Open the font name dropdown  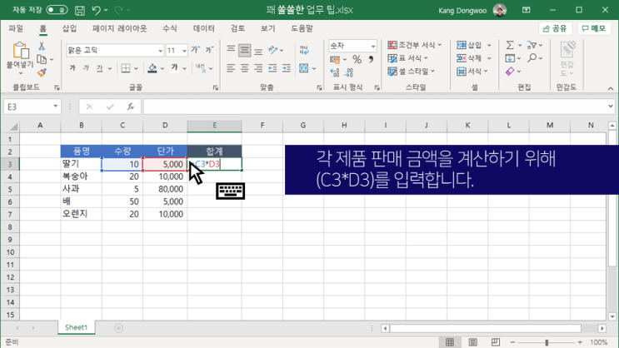coord(160,51)
